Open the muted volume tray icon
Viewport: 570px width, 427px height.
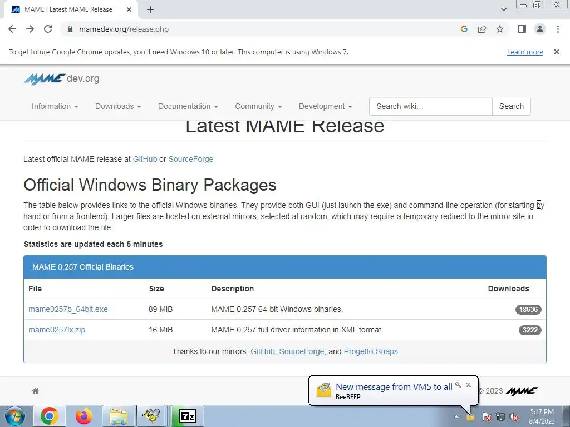(514, 417)
